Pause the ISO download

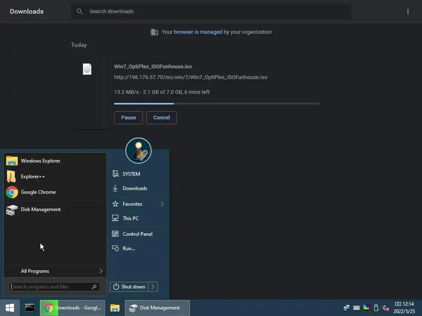tap(129, 117)
